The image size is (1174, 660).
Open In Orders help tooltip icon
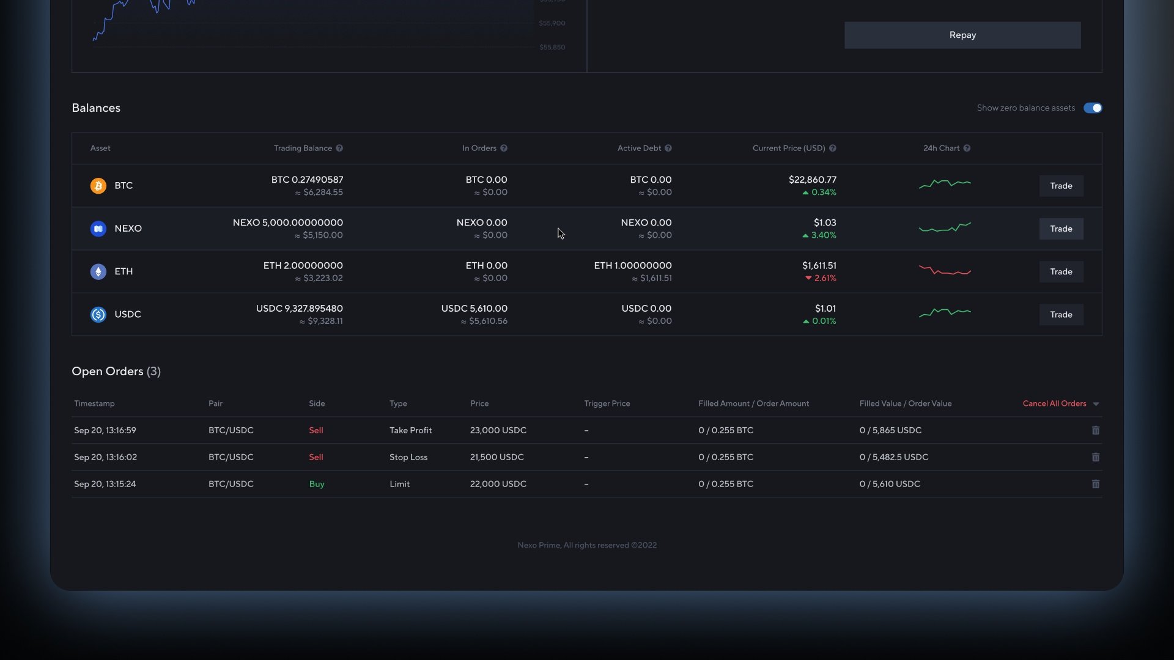click(504, 148)
